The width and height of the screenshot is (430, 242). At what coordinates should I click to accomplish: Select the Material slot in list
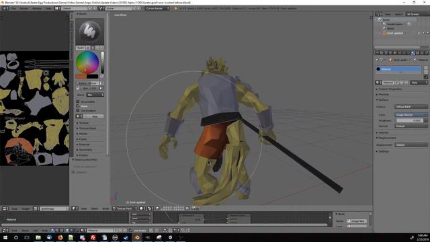pyautogui.click(x=398, y=69)
